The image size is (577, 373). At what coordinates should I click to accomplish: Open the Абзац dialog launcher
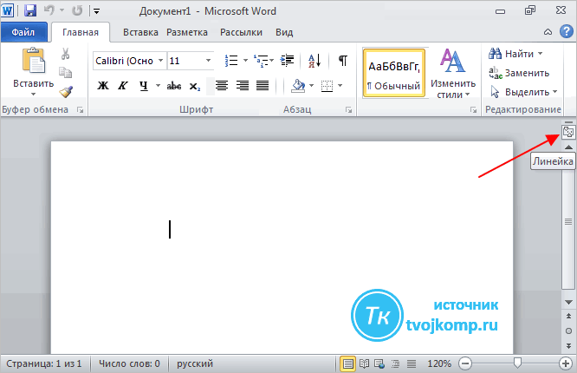[x=348, y=110]
